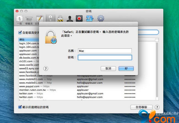Select the Passwords key icon in toolbar
This screenshot has height=123, width=179.
pos(50,19)
